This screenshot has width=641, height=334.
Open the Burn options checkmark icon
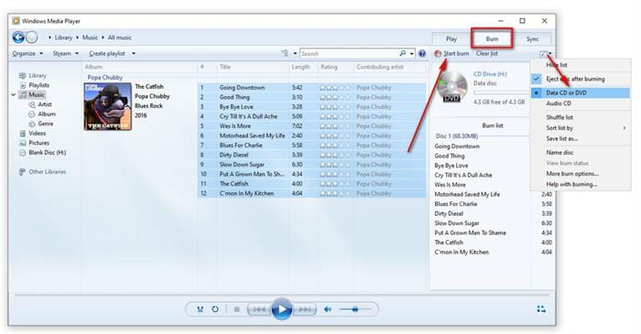tap(543, 54)
